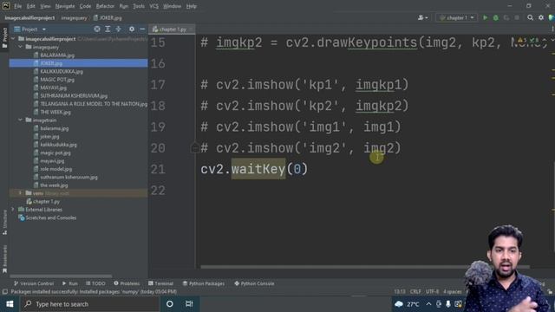This screenshot has width=555, height=312.
Task: Open the Navigate menu
Action: (x=65, y=6)
